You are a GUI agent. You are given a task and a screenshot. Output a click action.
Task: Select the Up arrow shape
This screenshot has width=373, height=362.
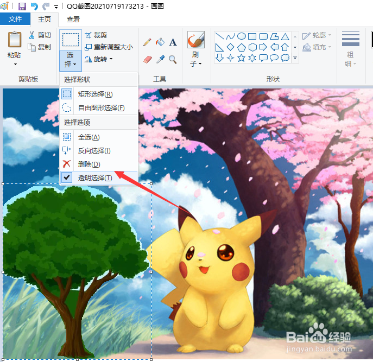pos(285,47)
